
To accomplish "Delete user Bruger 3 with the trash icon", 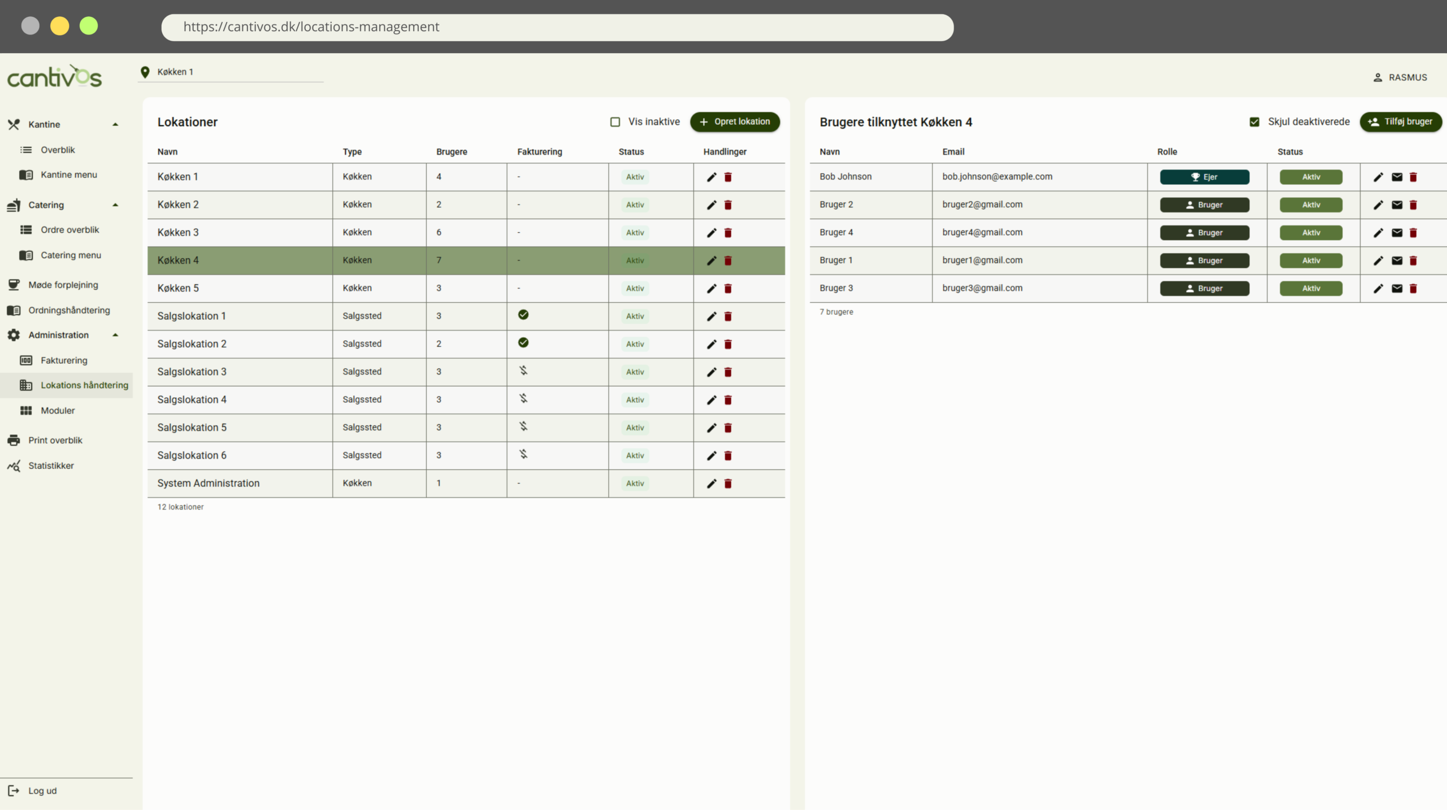I will (1413, 289).
